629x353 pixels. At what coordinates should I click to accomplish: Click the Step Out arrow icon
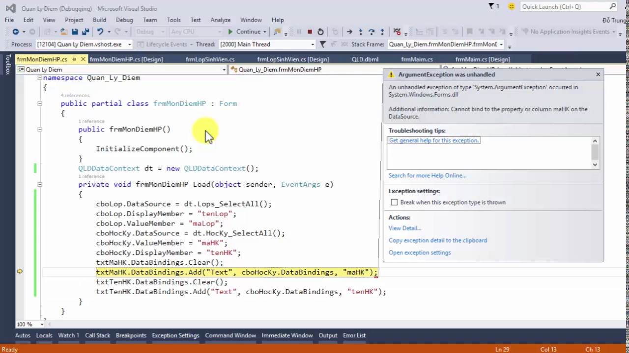coord(382,32)
